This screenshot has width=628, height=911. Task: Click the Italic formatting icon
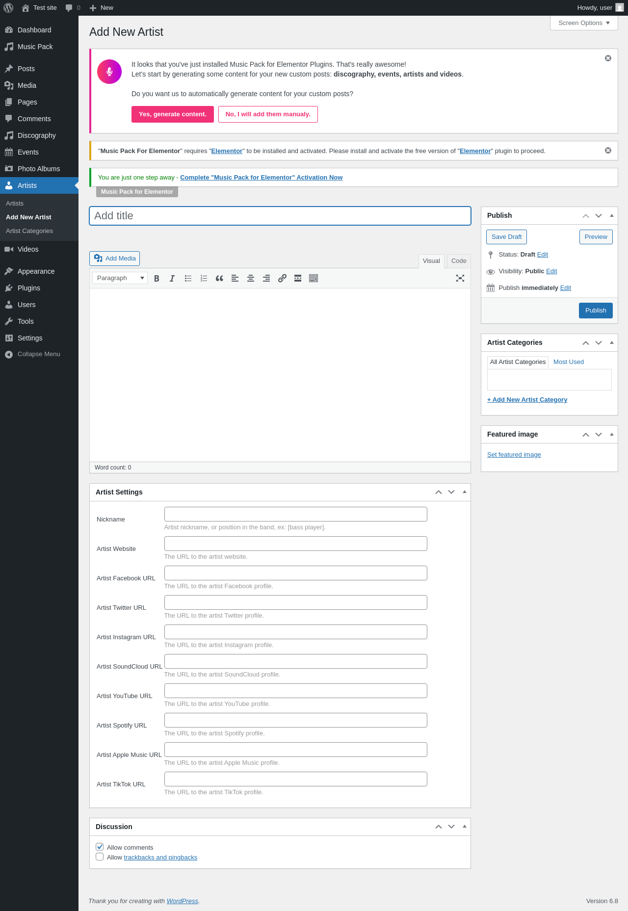172,278
